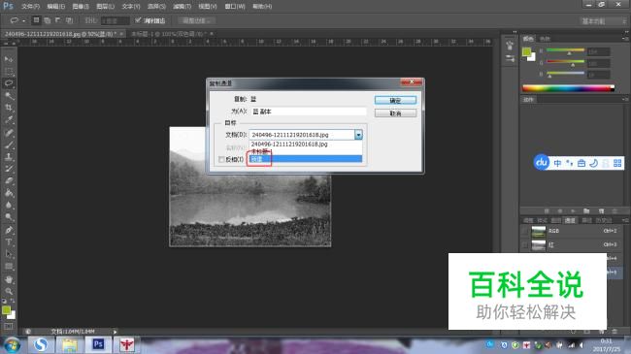Viewport: 631px width, 354px height.
Task: Open the Color panel flyout menu
Action: (625, 39)
